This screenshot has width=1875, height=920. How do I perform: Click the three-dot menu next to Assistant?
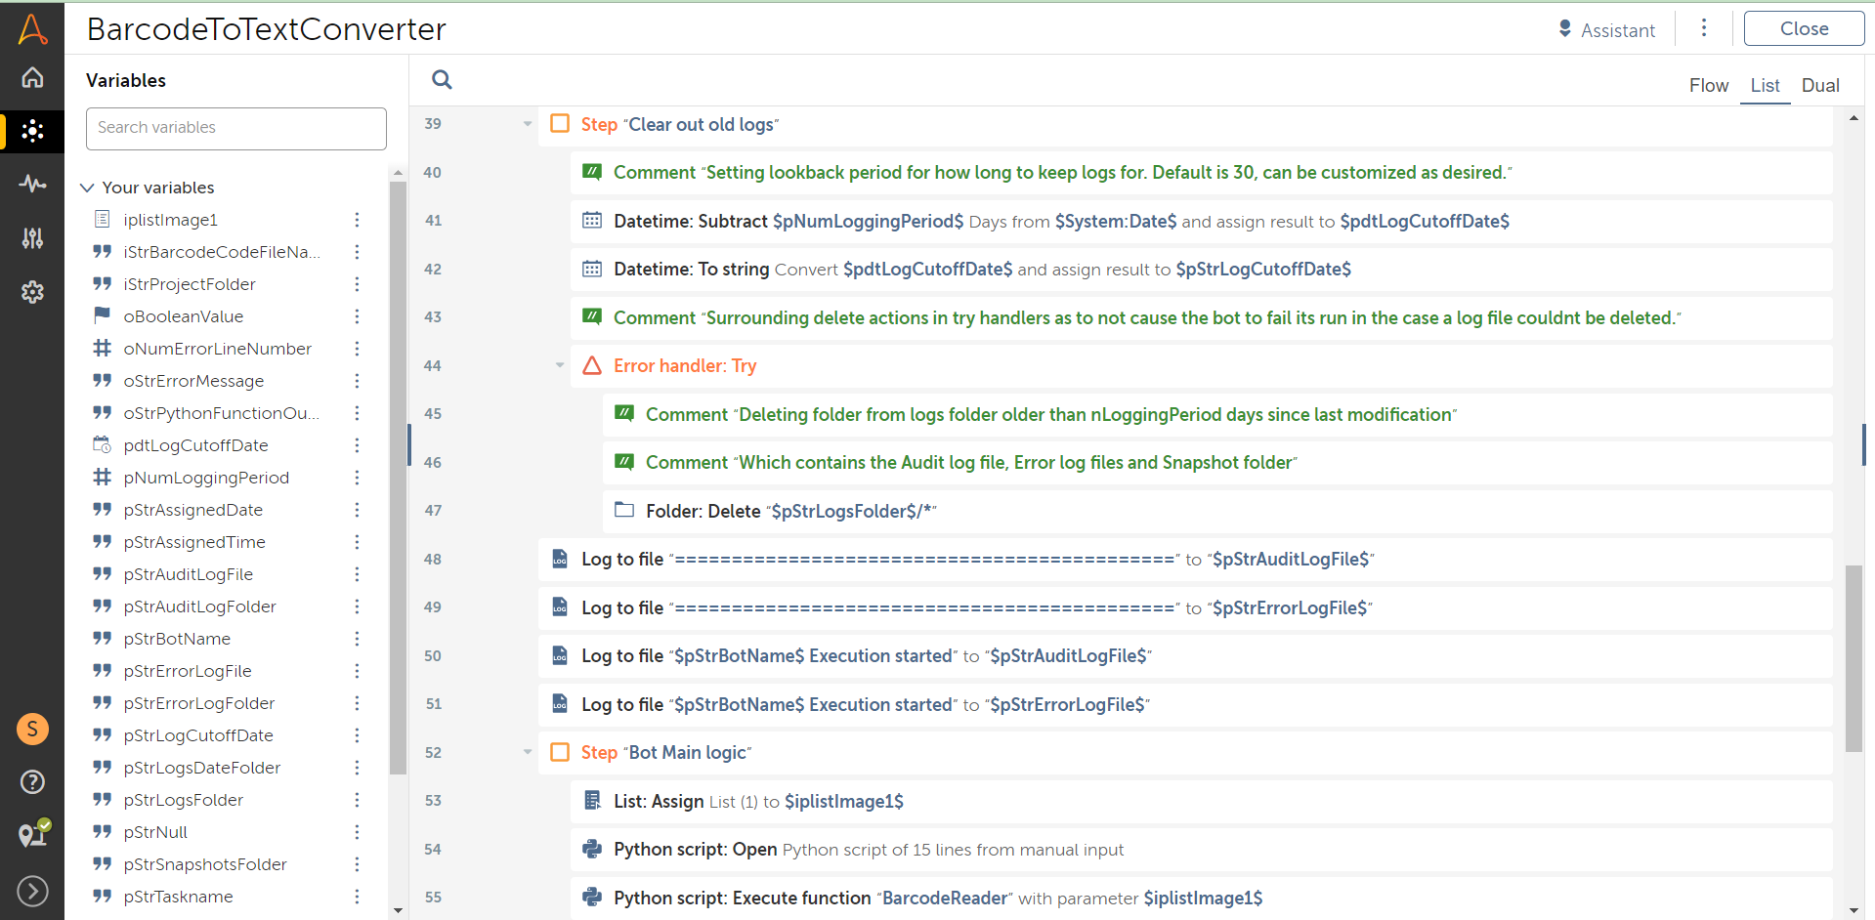coord(1703,28)
